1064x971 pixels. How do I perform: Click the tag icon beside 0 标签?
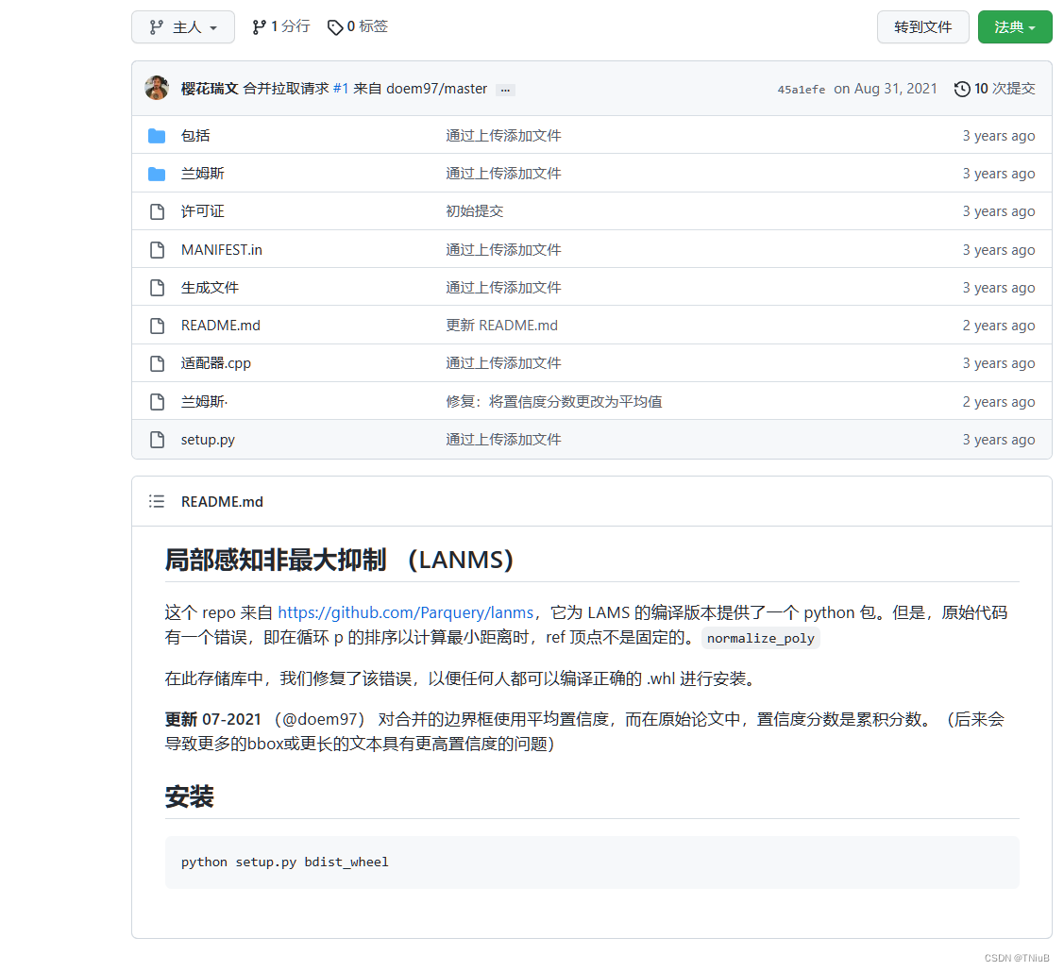pos(336,26)
